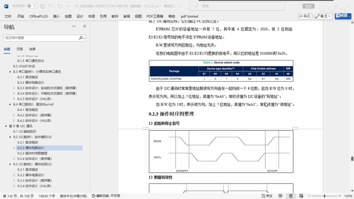Toggle the AutoSave switch
The width and height of the screenshot is (354, 199).
click(x=32, y=6)
